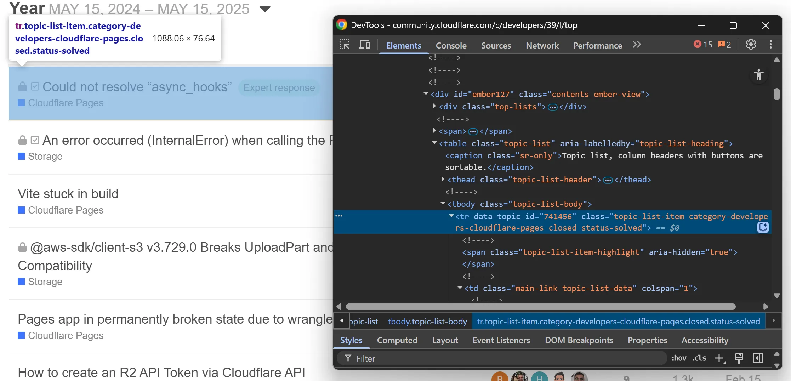Image resolution: width=791 pixels, height=381 pixels.
Task: Open DevTools settings gear
Action: [751, 45]
